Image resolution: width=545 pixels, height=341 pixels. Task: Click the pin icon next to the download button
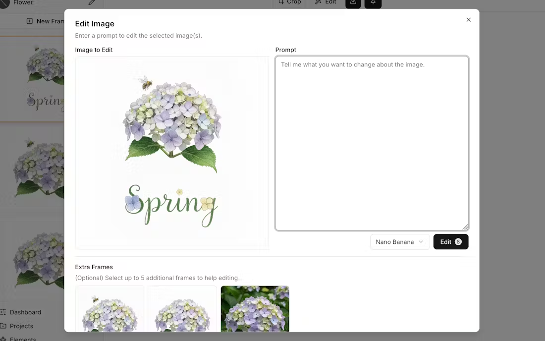373,2
